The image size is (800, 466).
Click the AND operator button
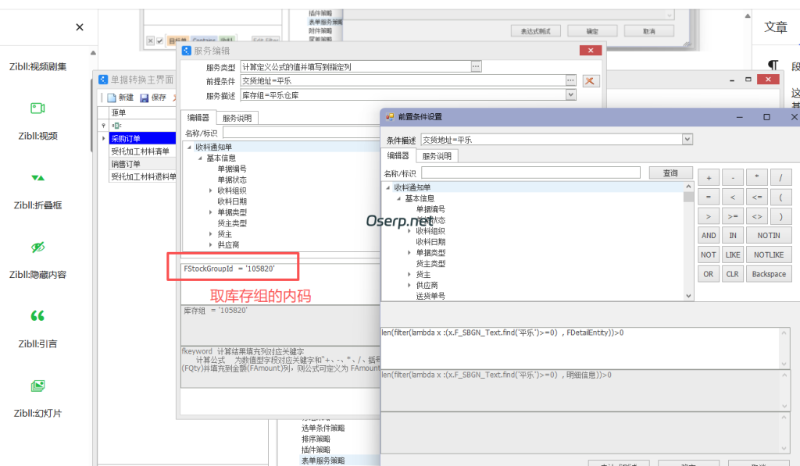pyautogui.click(x=708, y=235)
